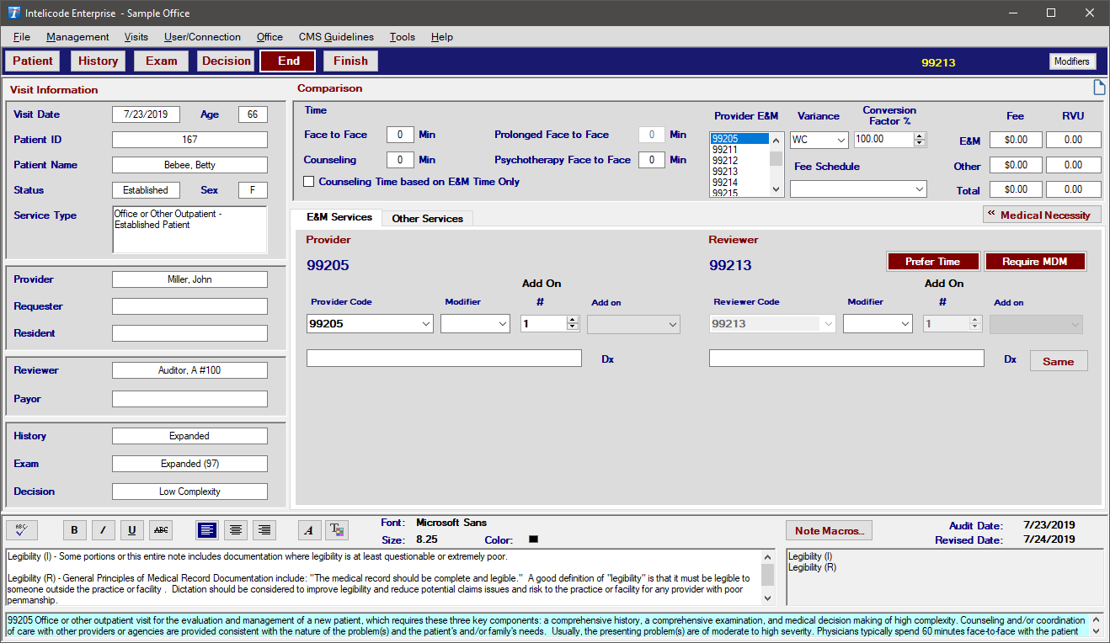Toggle Require MDM option

pyautogui.click(x=1035, y=262)
